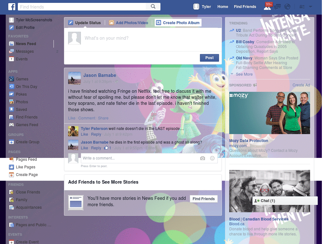Click the Edit Profile pencil icon
326x244 pixels.
point(11,28)
